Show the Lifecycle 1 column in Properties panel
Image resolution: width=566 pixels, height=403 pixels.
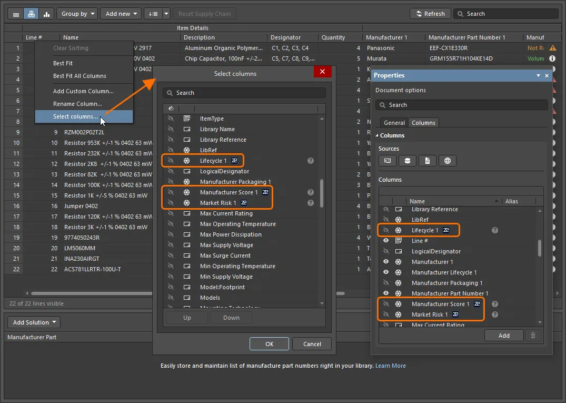click(386, 230)
